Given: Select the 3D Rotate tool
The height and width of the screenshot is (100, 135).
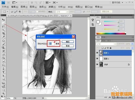Looking at the screenshot, I should click(x=4, y=83).
